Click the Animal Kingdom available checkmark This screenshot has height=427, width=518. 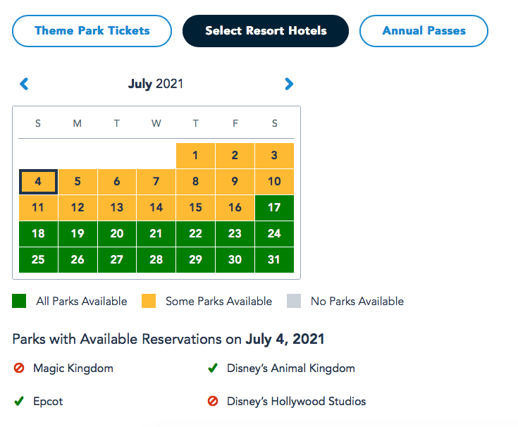212,369
